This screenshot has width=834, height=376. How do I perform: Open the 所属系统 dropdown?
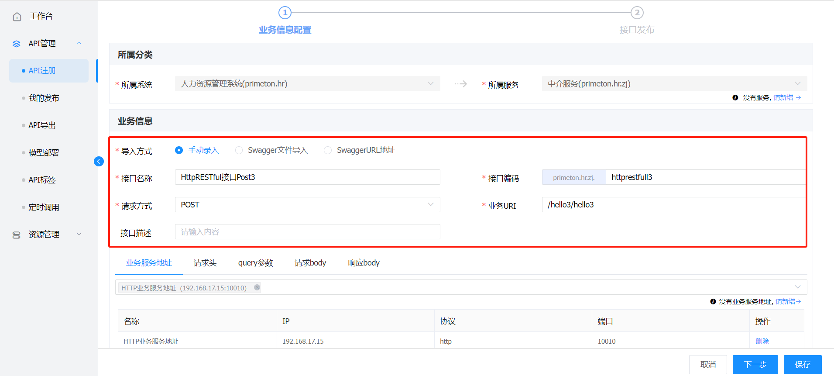[307, 84]
